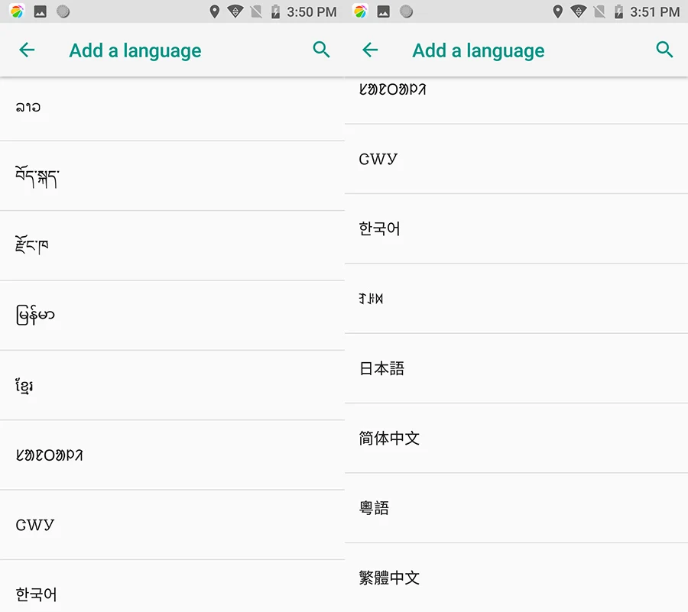Select the Cantonese language 粵語
688x612 pixels.
pyautogui.click(x=517, y=507)
